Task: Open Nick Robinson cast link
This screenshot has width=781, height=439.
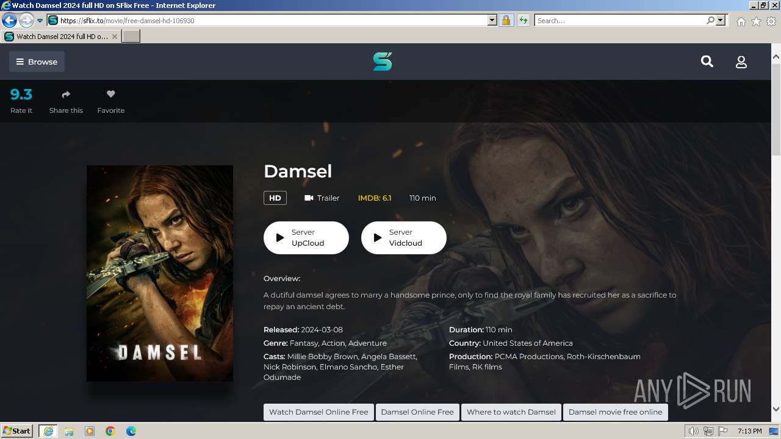Action: [x=290, y=367]
